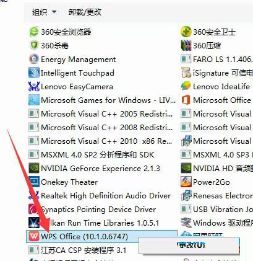Open the 组织 dropdown menu
The height and width of the screenshot is (261, 253).
pyautogui.click(x=44, y=12)
